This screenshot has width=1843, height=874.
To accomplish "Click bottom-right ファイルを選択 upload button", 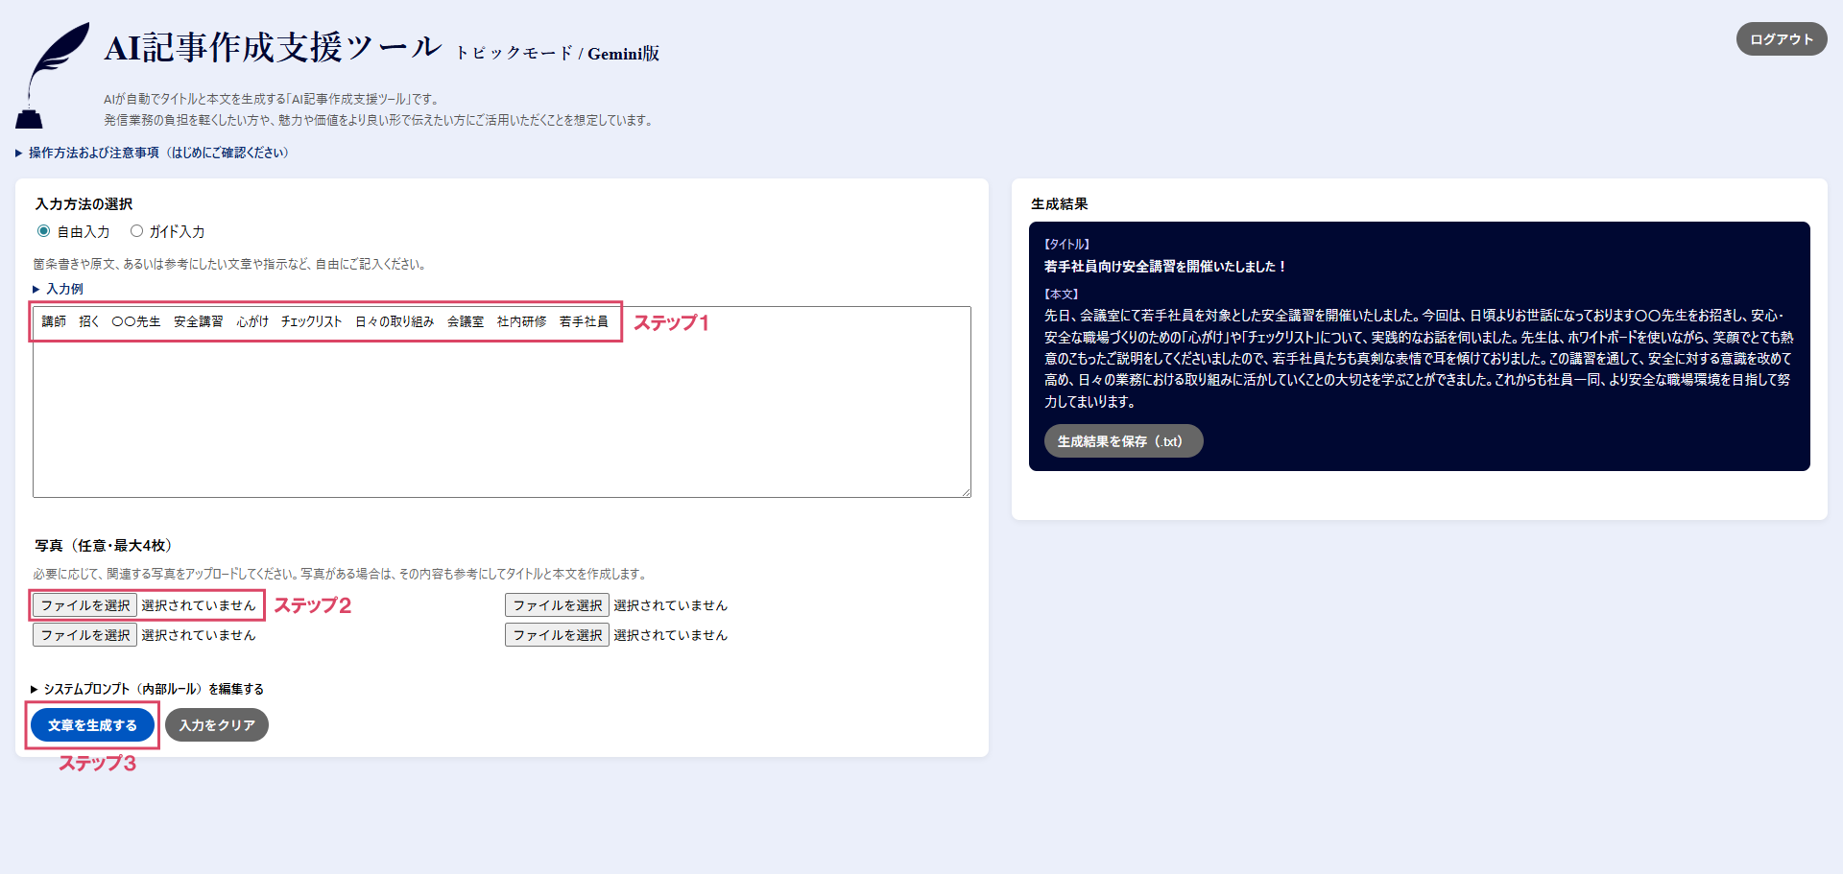I will (x=557, y=635).
